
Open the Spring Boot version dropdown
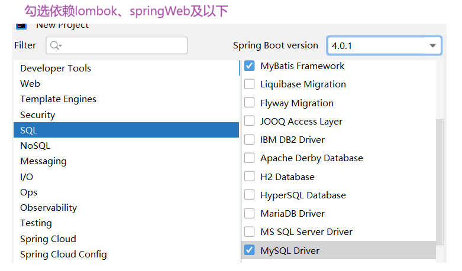384,45
